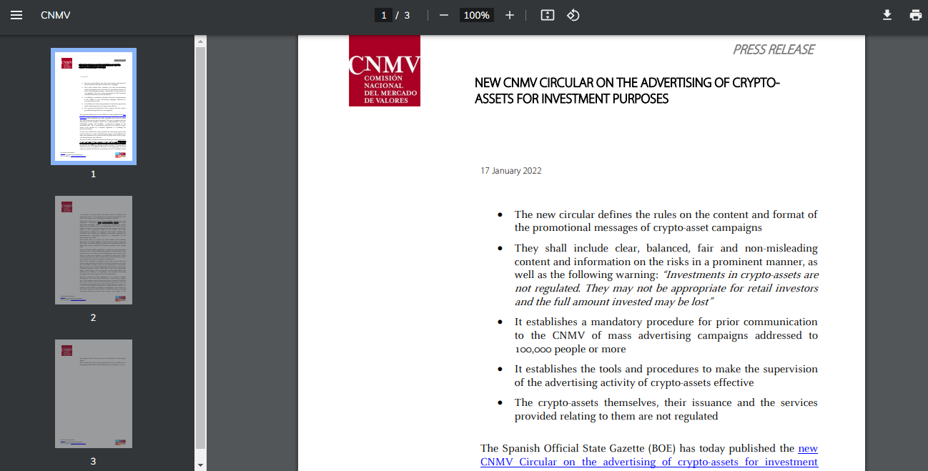Image resolution: width=928 pixels, height=471 pixels.
Task: Open page 3 thumbnail
Action: coord(94,394)
